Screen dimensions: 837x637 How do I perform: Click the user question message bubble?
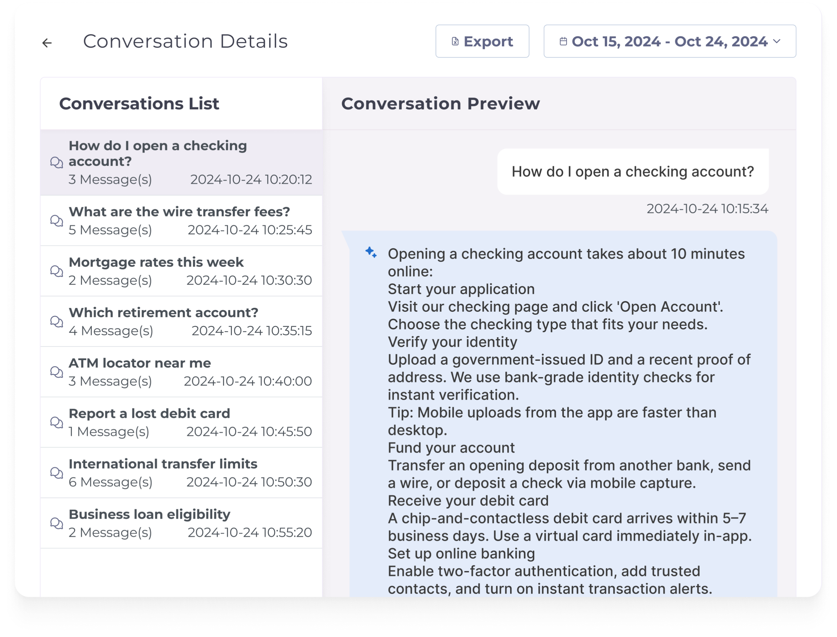pos(633,172)
